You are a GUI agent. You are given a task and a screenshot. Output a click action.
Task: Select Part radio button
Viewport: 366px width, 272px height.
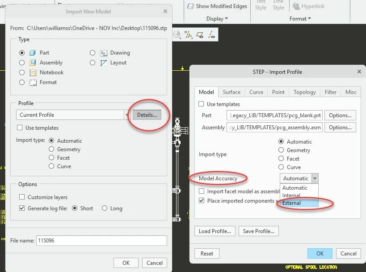pyautogui.click(x=22, y=53)
